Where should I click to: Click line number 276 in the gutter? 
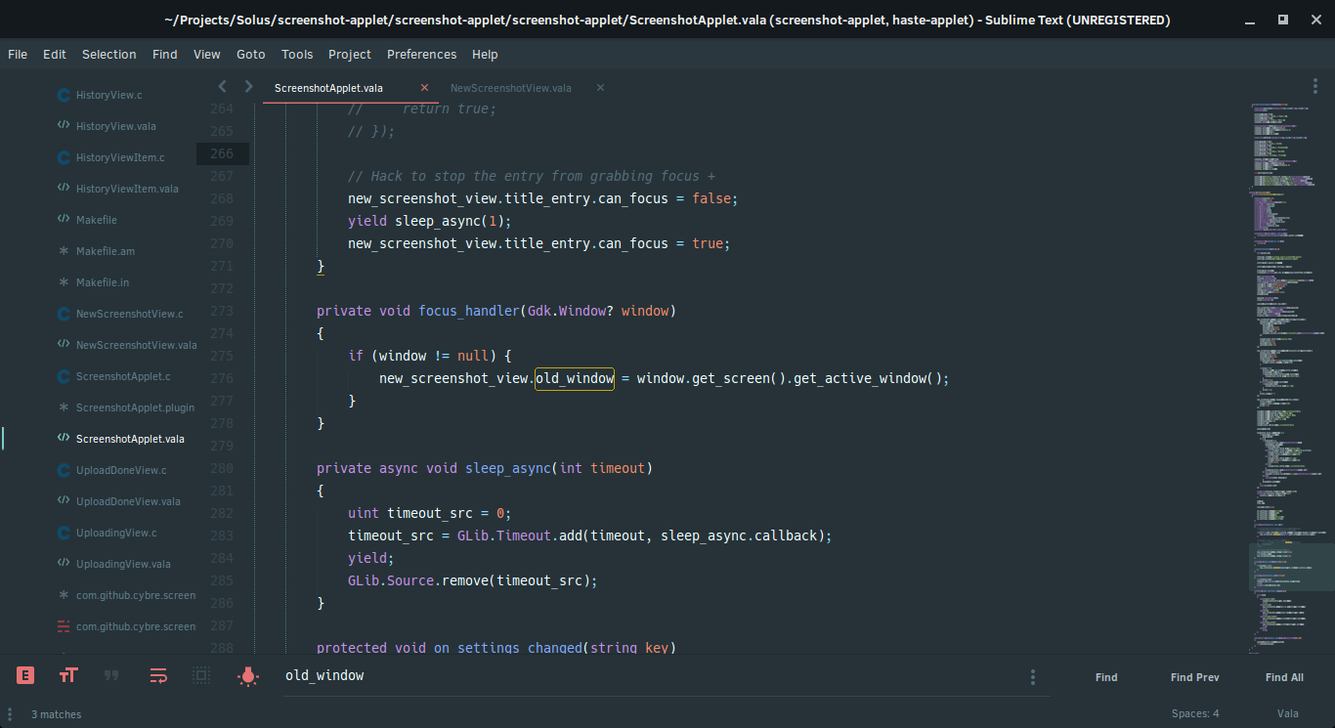(222, 378)
